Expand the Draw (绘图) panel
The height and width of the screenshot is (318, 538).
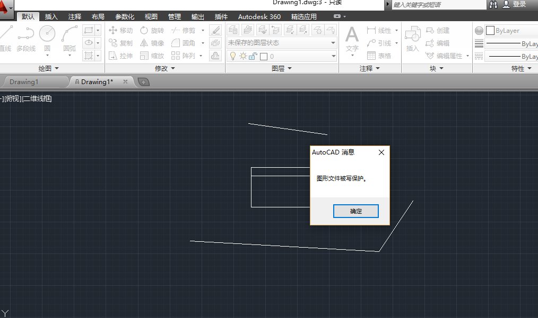point(49,68)
